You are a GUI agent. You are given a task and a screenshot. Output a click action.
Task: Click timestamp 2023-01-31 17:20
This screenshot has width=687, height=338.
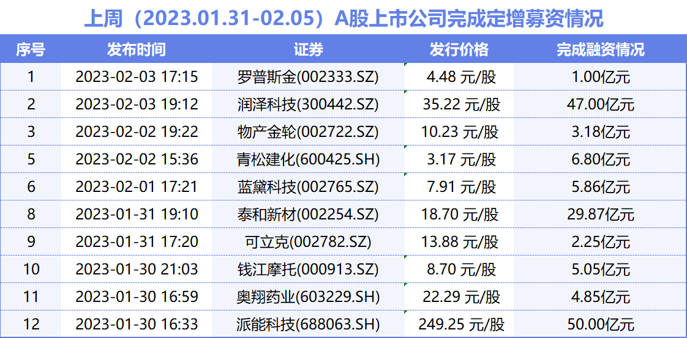point(137,241)
